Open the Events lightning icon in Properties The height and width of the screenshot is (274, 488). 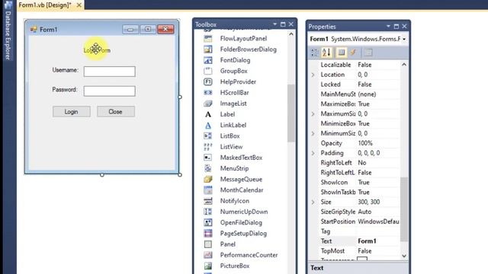(353, 53)
